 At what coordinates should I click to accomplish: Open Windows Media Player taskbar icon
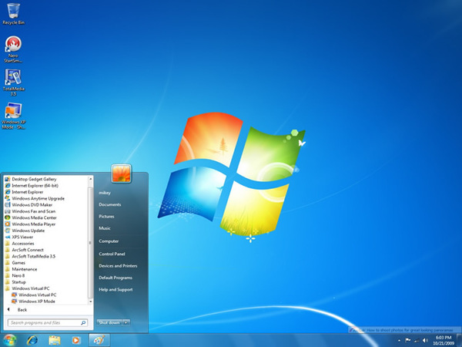76,340
